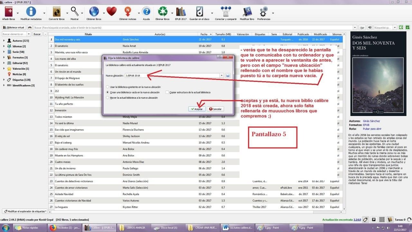Click the 'Pulsar para abrir' path link
The height and width of the screenshot is (232, 412).
point(372,129)
